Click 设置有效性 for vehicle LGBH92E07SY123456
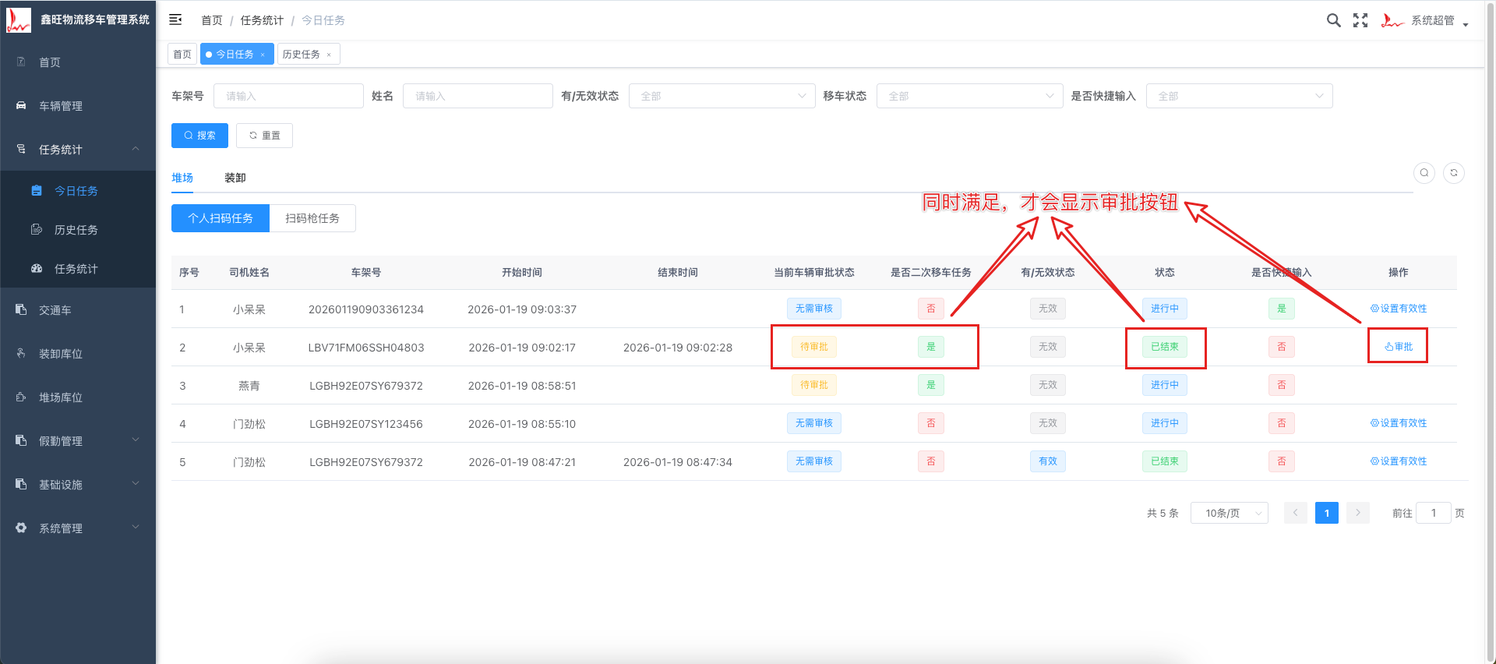This screenshot has height=664, width=1496. click(x=1399, y=423)
